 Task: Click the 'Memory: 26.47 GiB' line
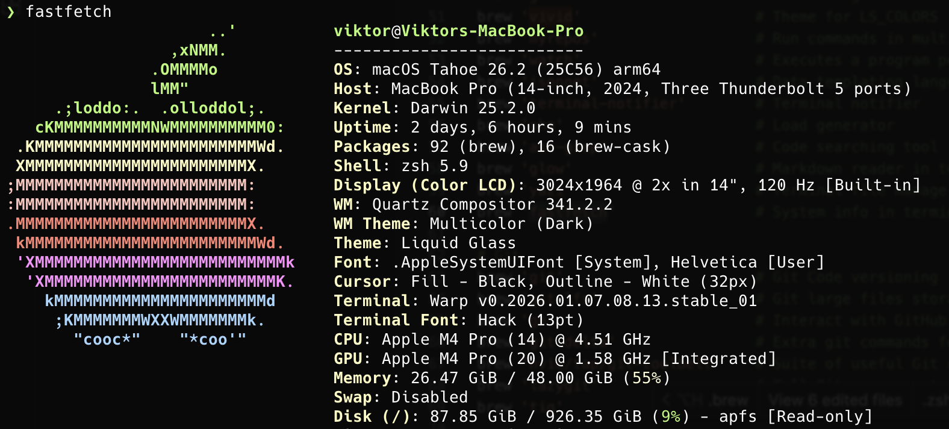coord(502,378)
